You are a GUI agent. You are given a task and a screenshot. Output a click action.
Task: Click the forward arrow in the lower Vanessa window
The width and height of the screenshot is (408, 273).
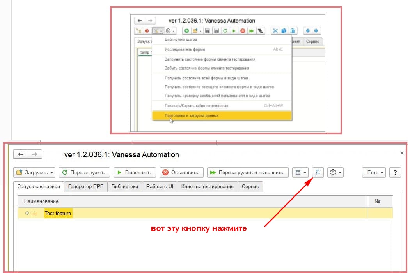(35, 154)
